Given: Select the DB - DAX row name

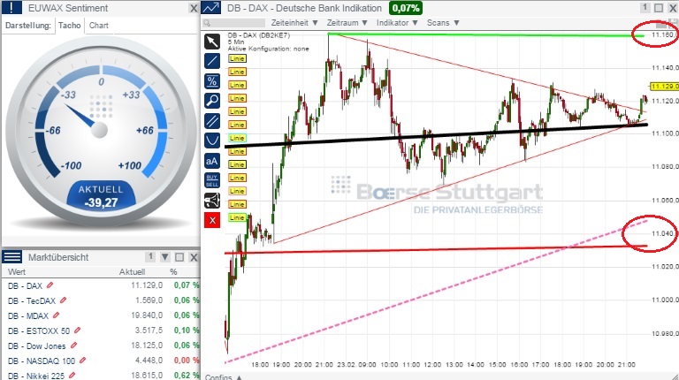Looking at the screenshot, I should (25, 285).
